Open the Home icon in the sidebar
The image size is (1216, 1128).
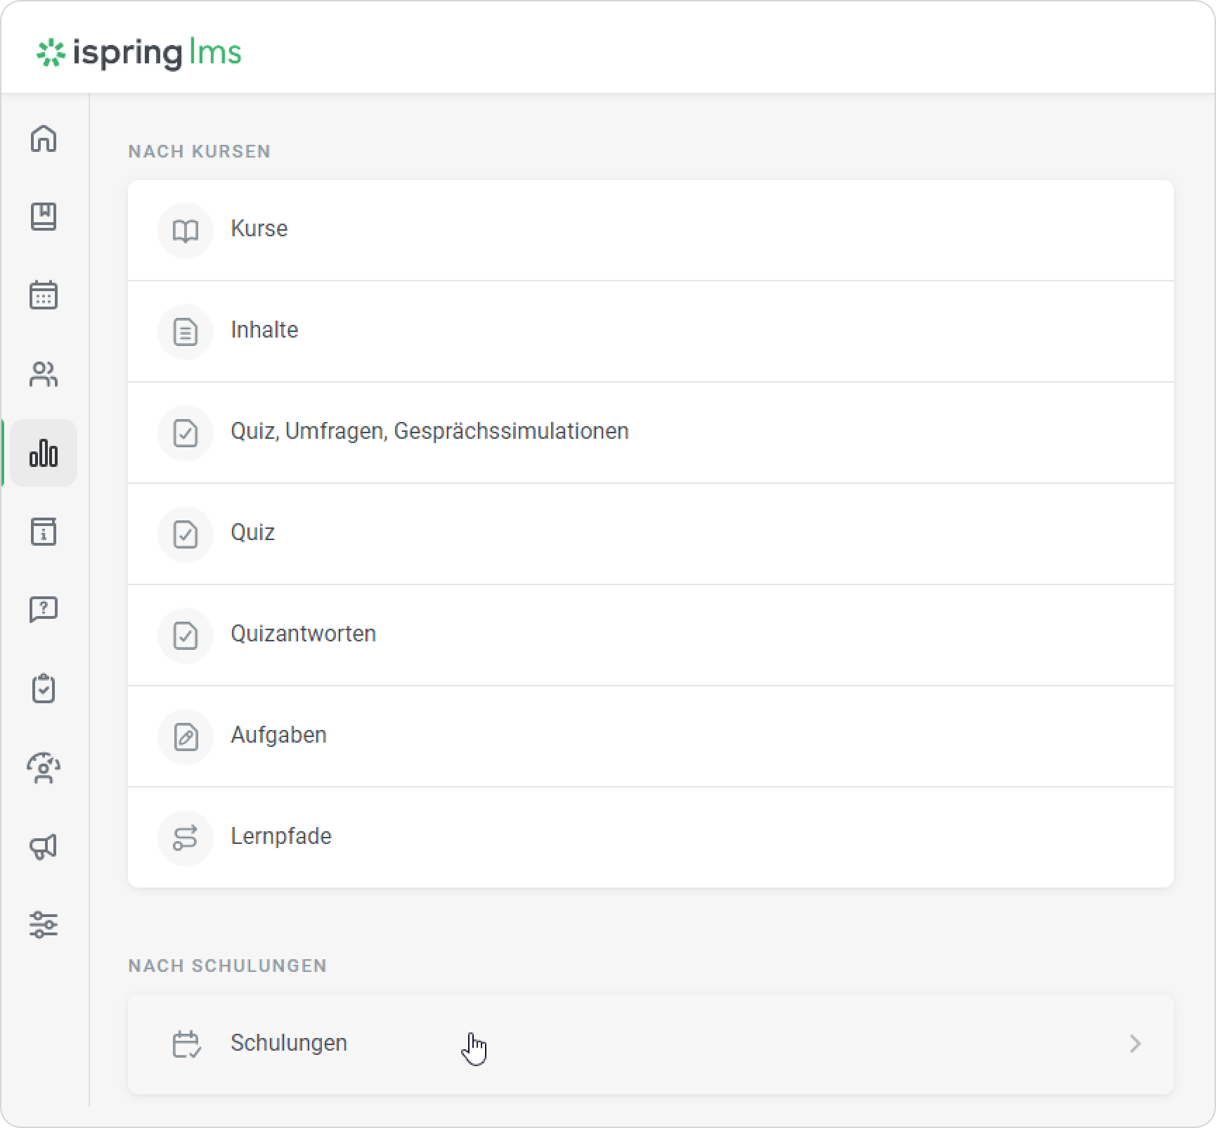click(44, 138)
